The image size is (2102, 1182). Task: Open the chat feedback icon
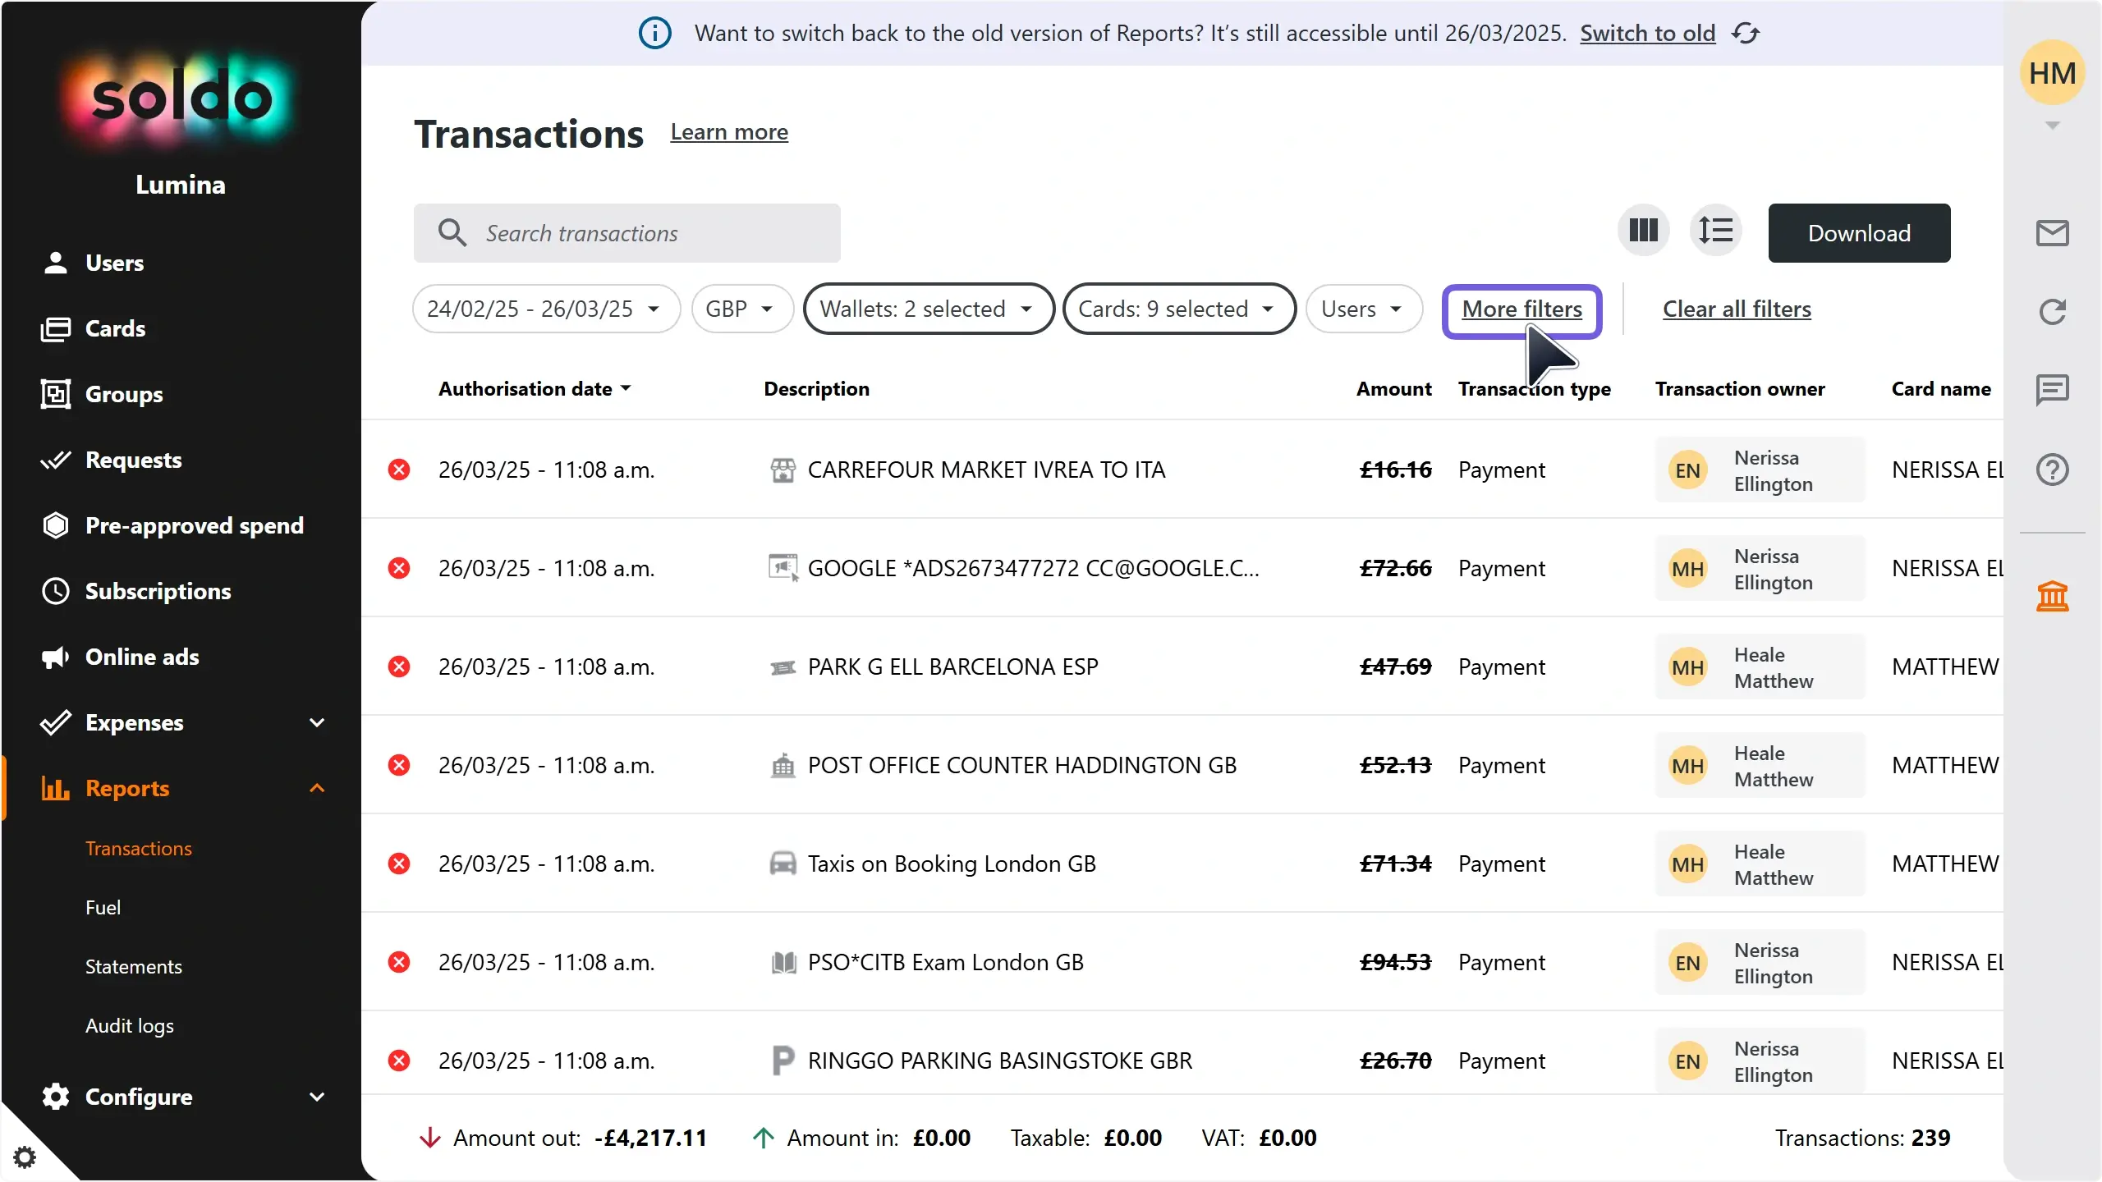coord(2053,389)
